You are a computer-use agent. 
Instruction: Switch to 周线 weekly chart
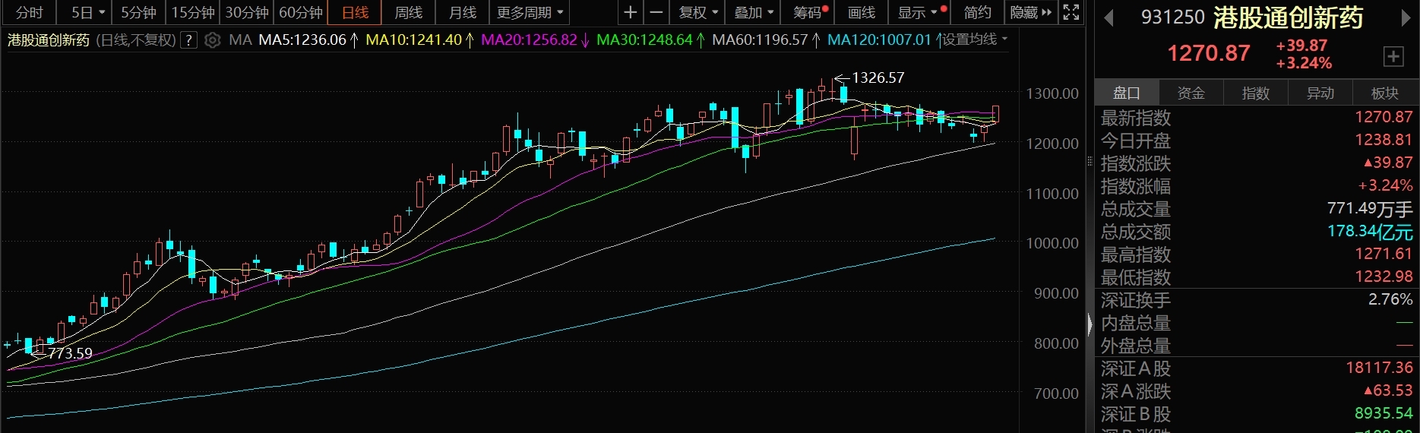coord(409,12)
